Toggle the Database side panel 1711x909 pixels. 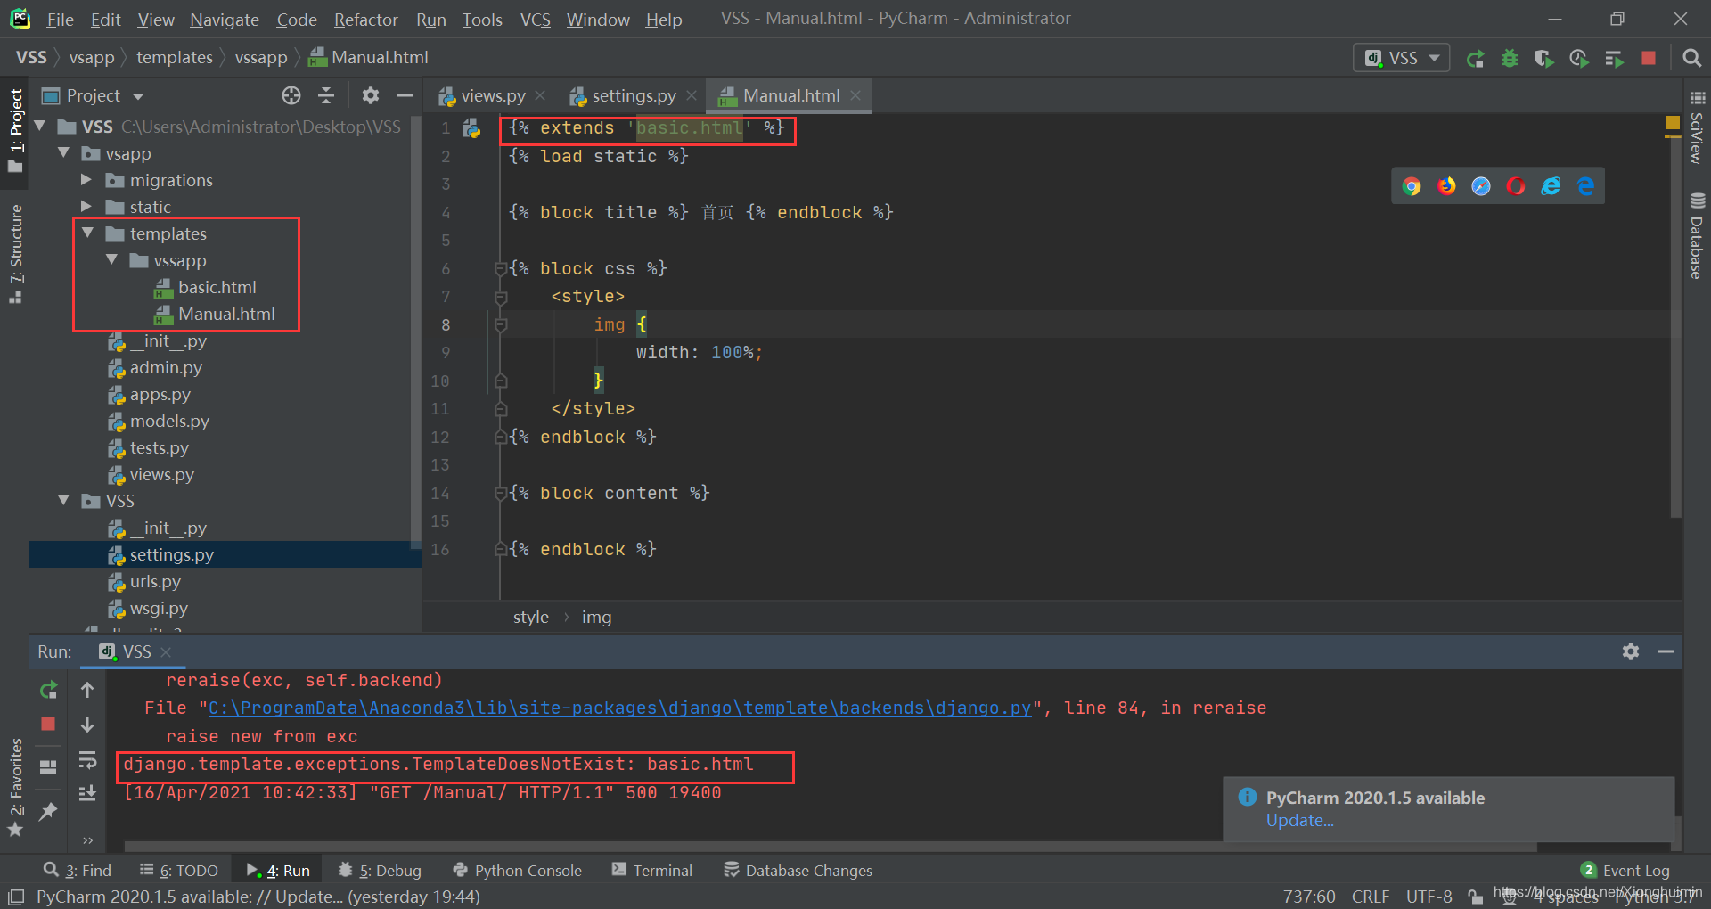point(1697,236)
